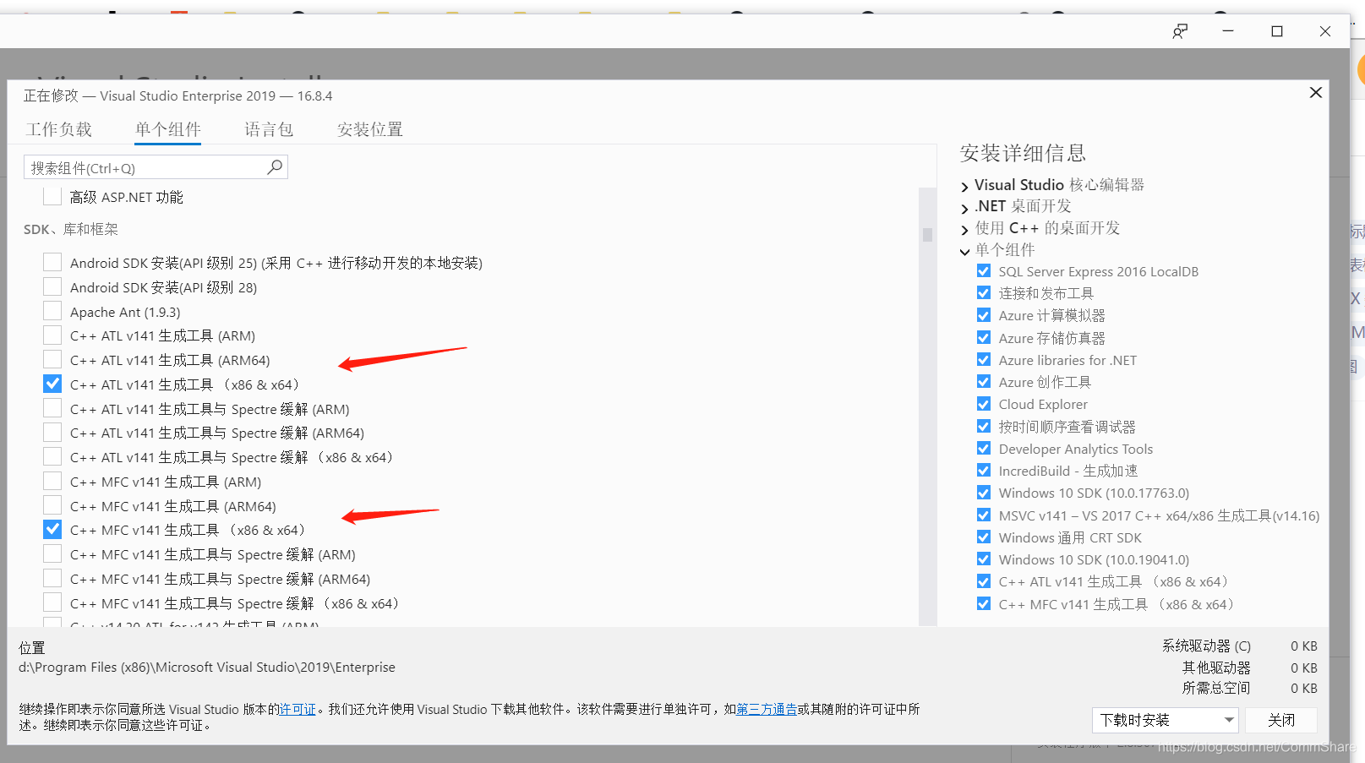The width and height of the screenshot is (1365, 763).
Task: Enable Apache Ant (1.9.3) component
Action: tap(52, 311)
